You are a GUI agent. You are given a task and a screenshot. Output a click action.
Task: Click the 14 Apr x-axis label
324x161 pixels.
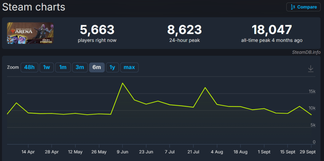pos(28,152)
